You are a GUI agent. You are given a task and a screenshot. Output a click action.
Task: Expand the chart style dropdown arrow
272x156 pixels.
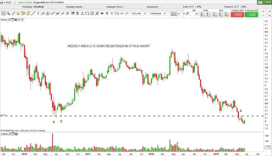(x=179, y=14)
